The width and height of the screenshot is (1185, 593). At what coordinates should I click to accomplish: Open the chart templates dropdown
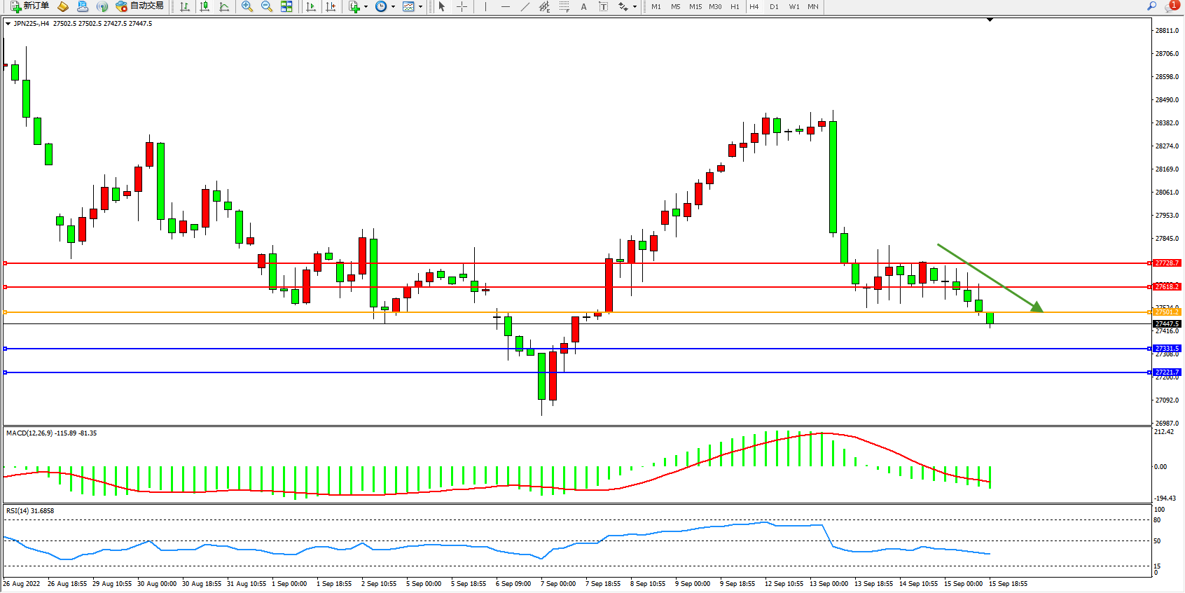pos(420,6)
